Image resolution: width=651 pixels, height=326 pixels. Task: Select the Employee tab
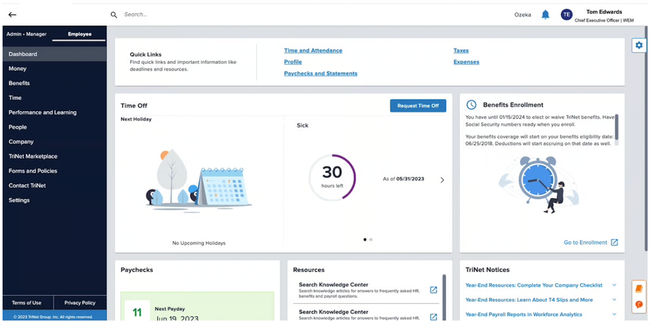click(80, 34)
